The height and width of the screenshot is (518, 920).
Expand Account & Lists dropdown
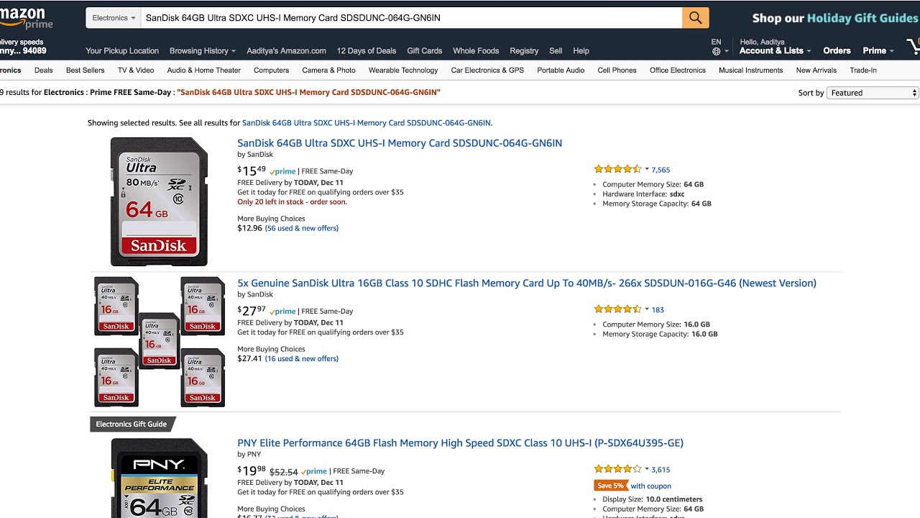(776, 51)
